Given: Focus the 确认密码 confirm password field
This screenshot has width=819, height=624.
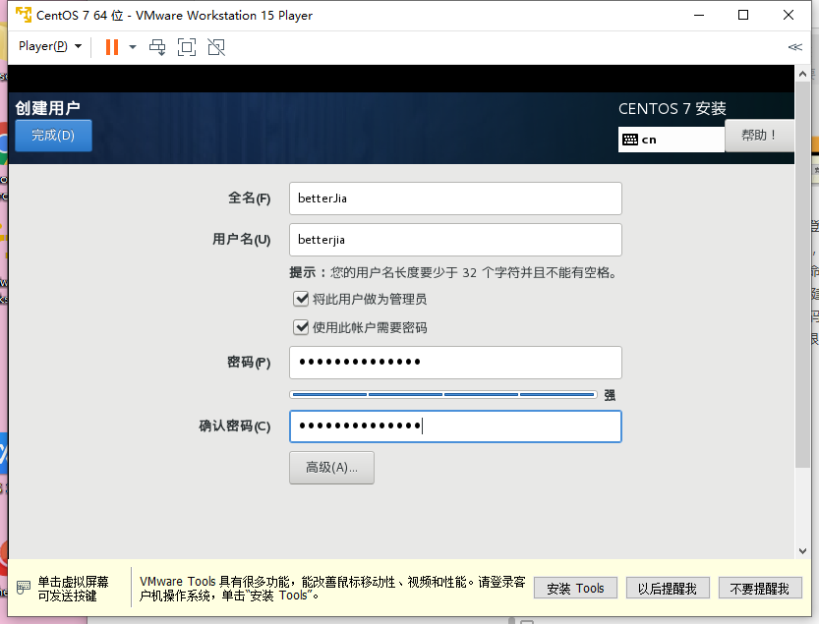Looking at the screenshot, I should click(455, 426).
